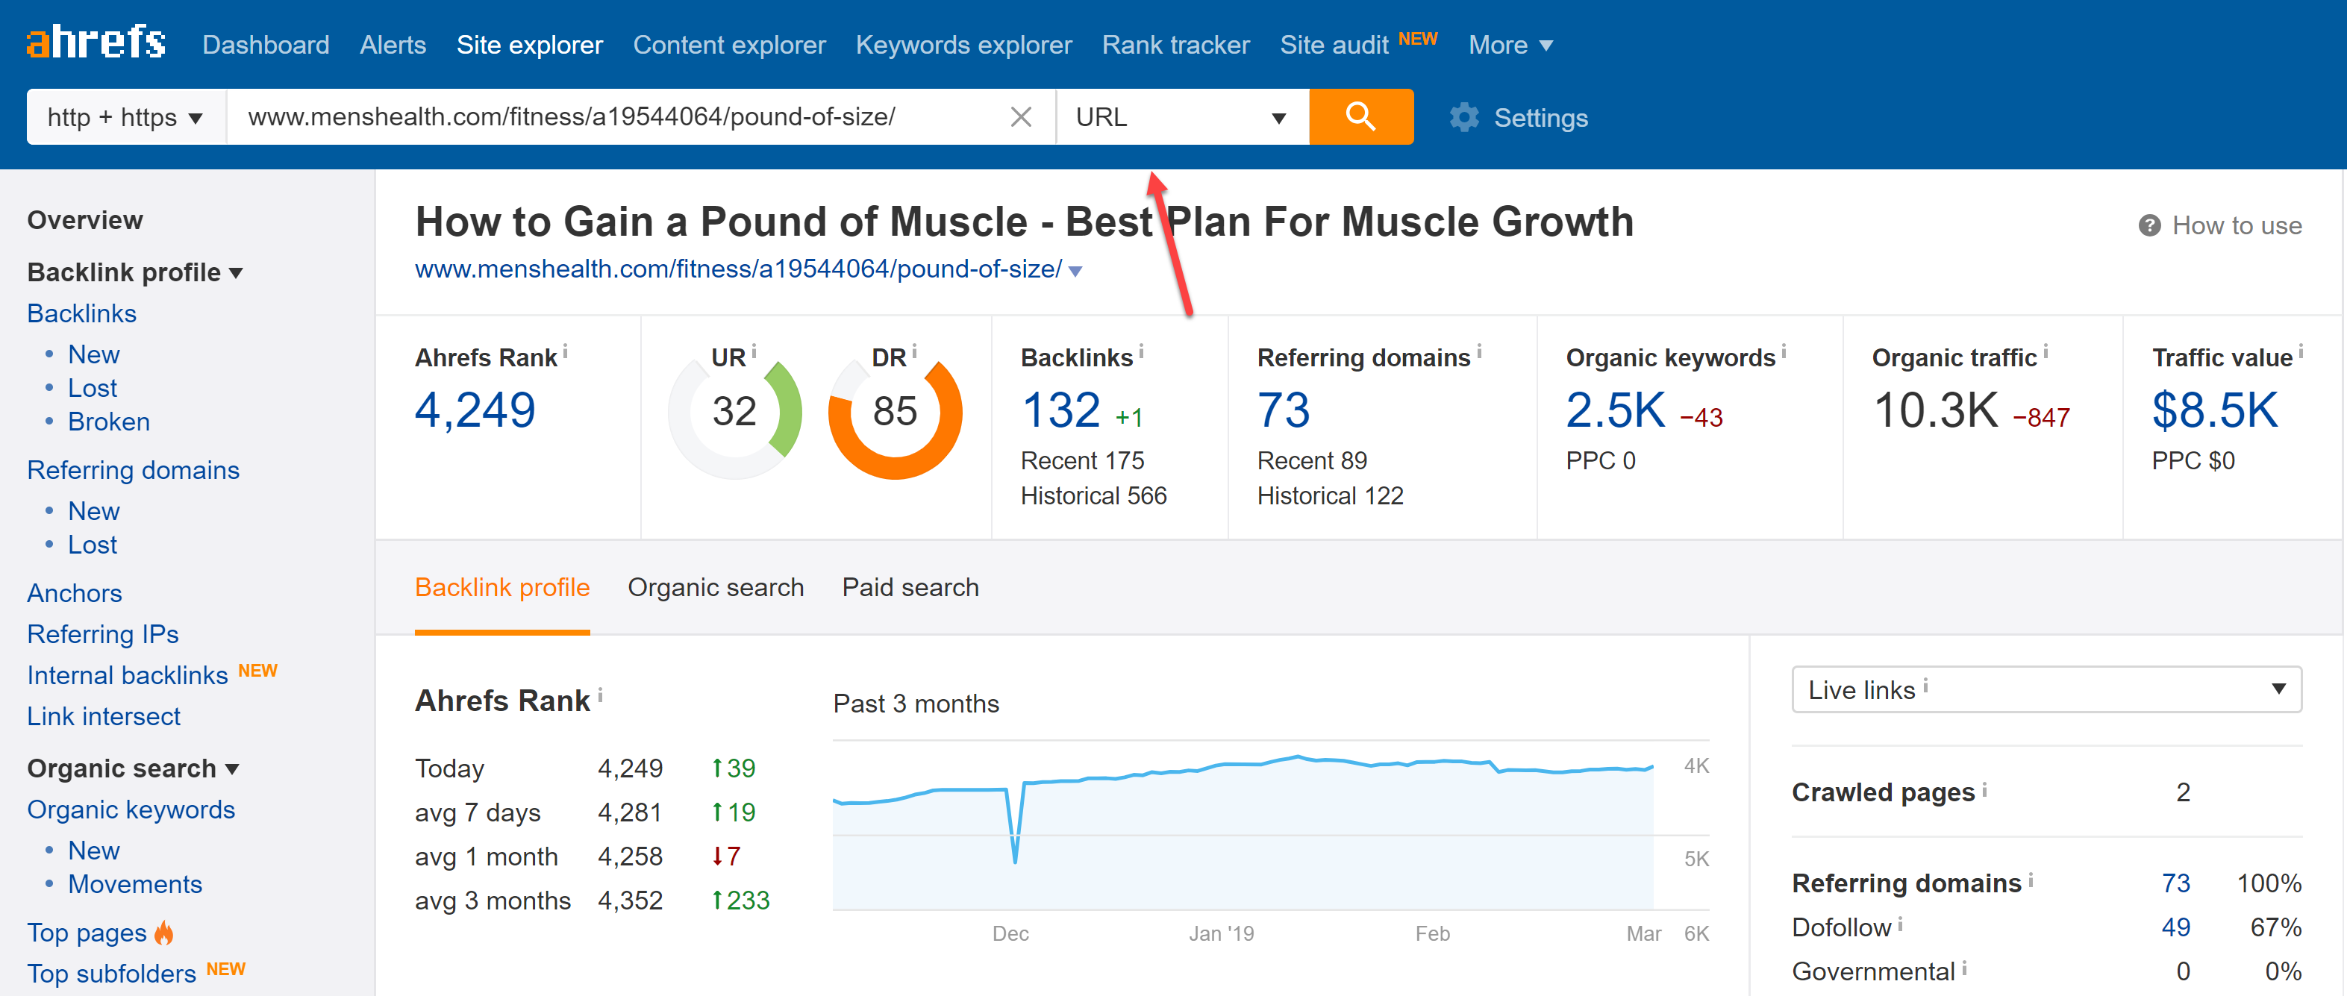Open Movements under Organic keywords
This screenshot has width=2347, height=996.
[x=135, y=883]
